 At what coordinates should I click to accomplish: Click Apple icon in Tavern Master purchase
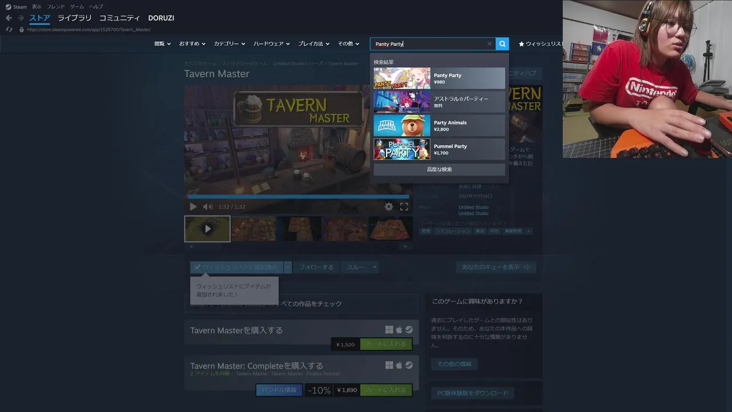click(x=399, y=330)
